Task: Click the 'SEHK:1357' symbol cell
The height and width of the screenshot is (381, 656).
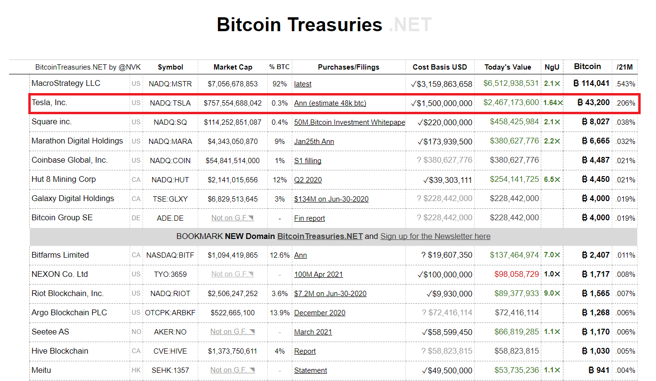Action: pos(170,370)
